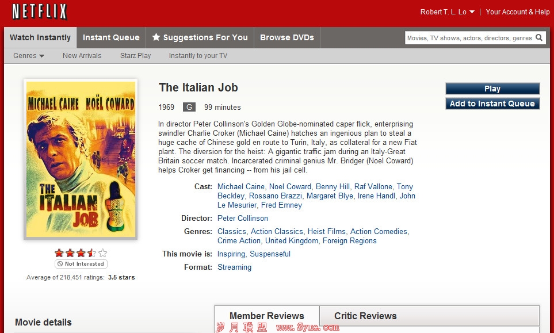The image size is (554, 333).
Task: Open the Classics genre link
Action: (232, 231)
